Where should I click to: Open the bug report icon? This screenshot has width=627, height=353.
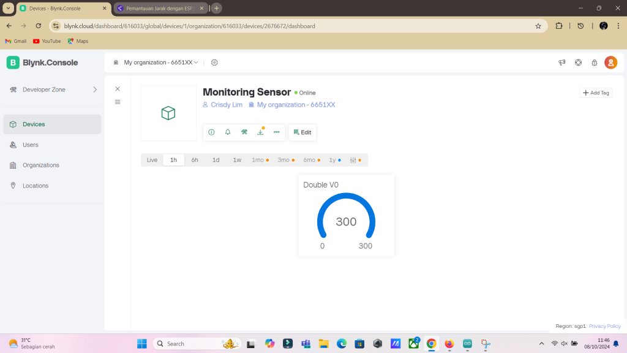pyautogui.click(x=594, y=63)
